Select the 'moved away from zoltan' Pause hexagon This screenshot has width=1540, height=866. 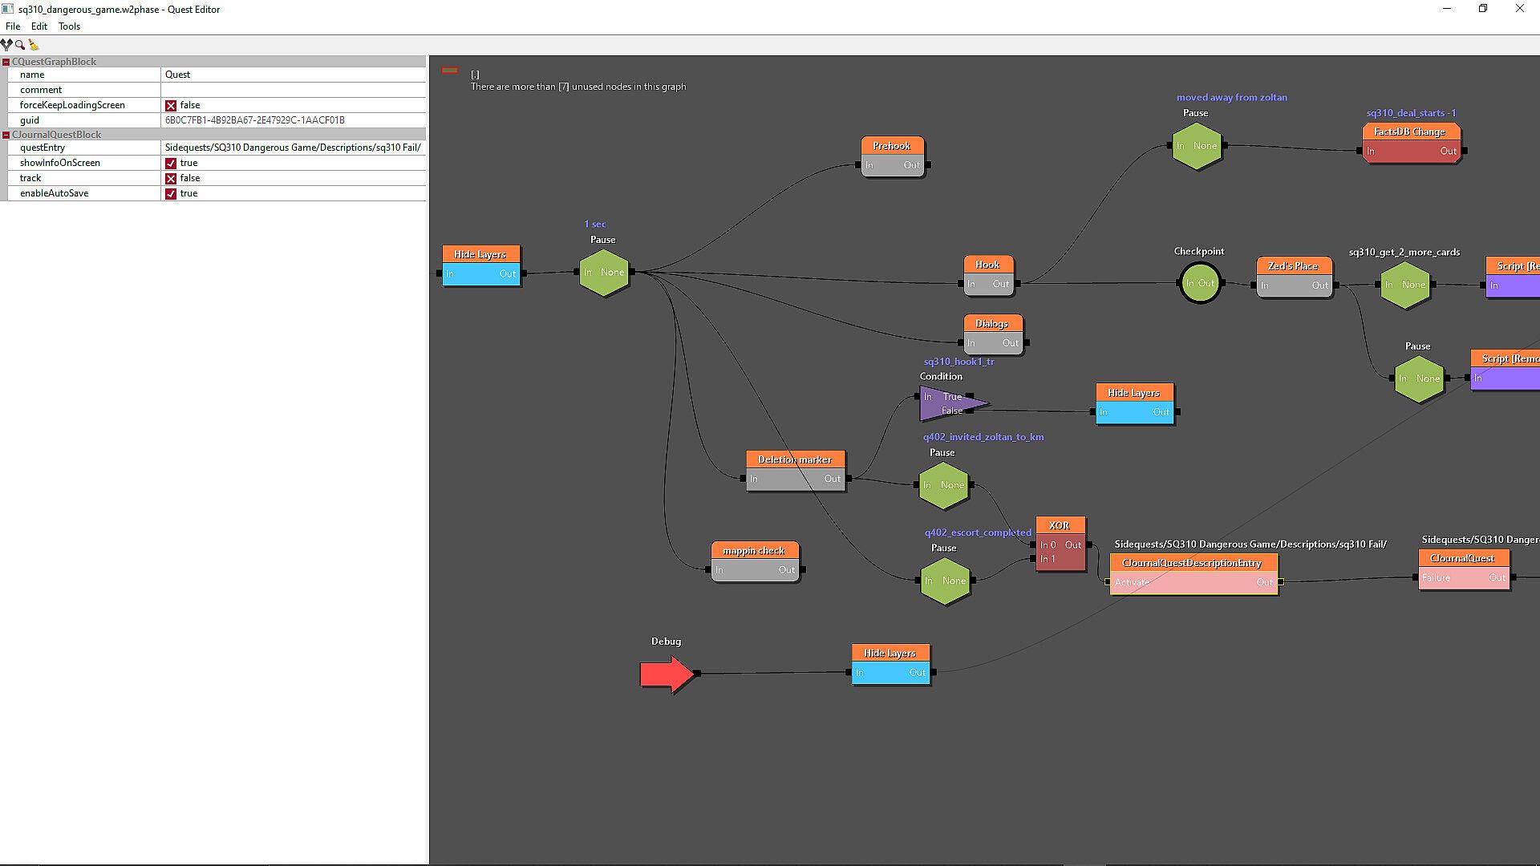pyautogui.click(x=1197, y=146)
